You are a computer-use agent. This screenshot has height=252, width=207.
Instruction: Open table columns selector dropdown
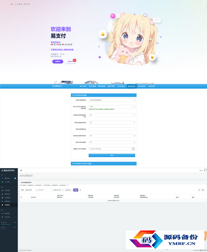tap(203, 190)
